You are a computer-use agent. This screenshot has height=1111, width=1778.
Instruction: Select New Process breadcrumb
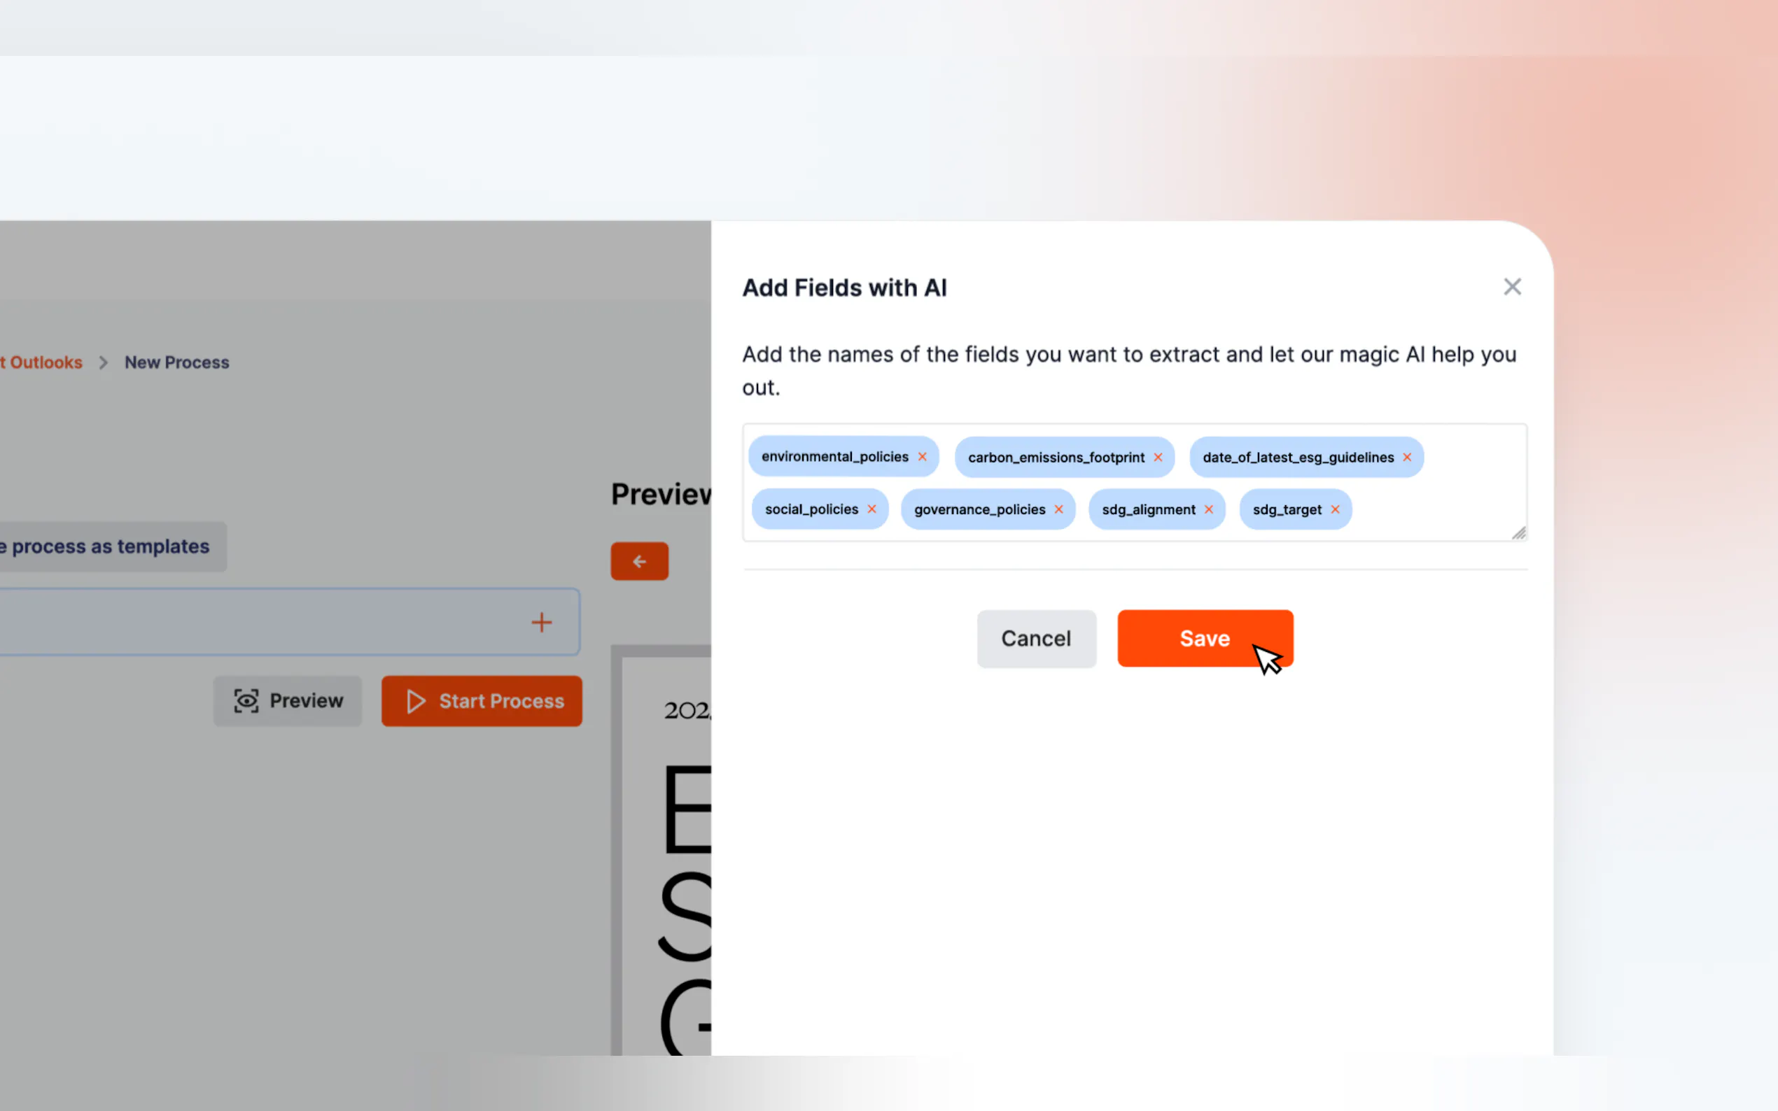point(176,362)
